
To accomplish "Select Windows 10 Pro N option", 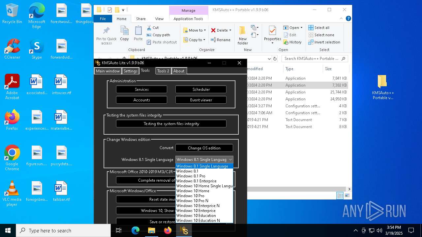I will (204, 201).
